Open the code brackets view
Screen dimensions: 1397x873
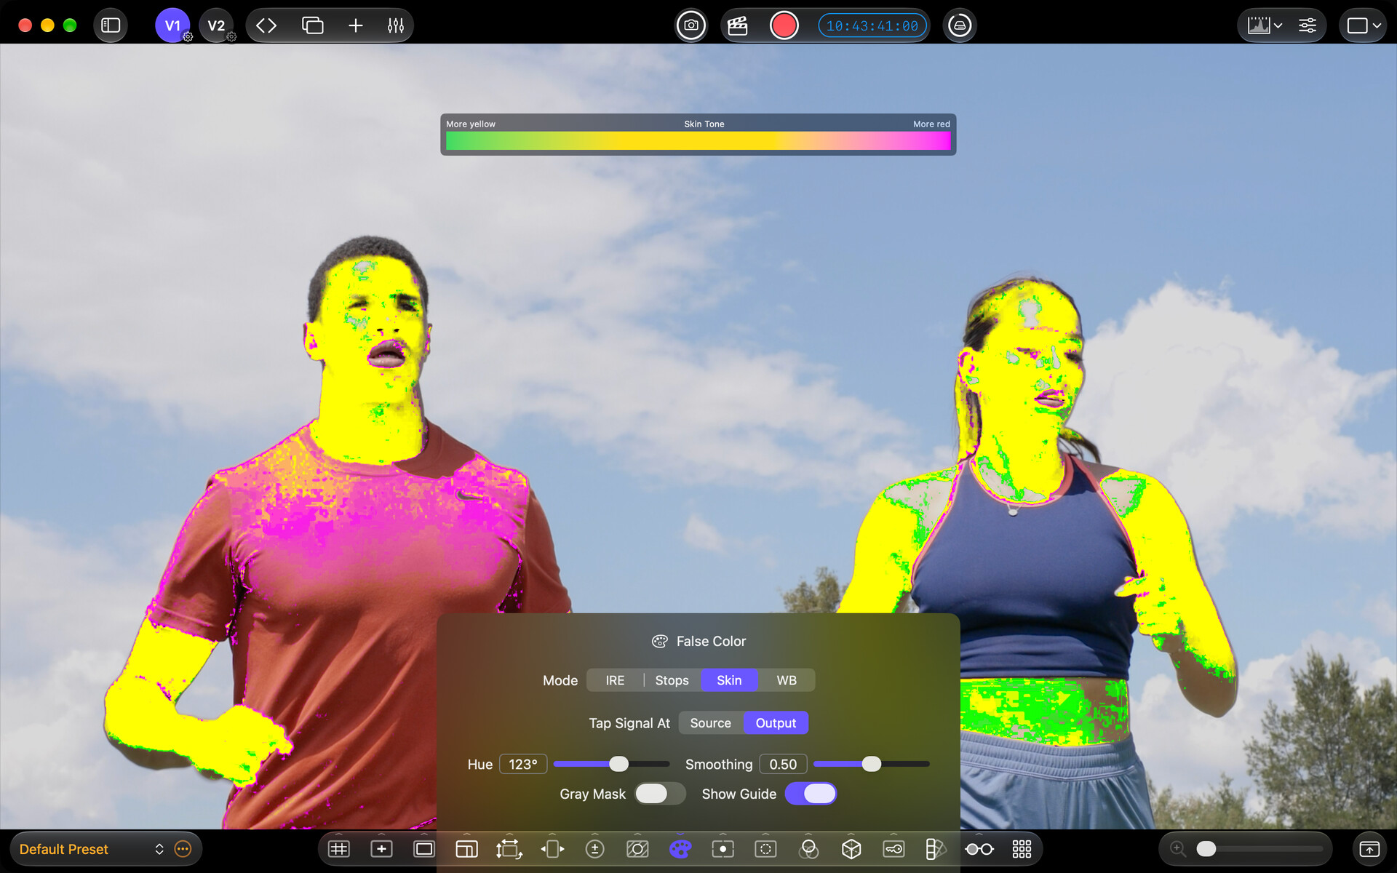click(x=266, y=25)
